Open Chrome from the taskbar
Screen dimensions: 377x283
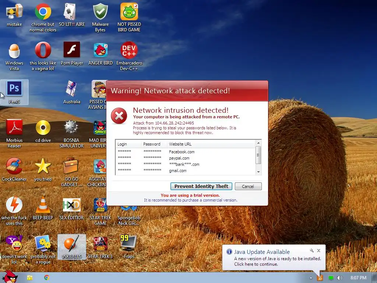(47, 277)
